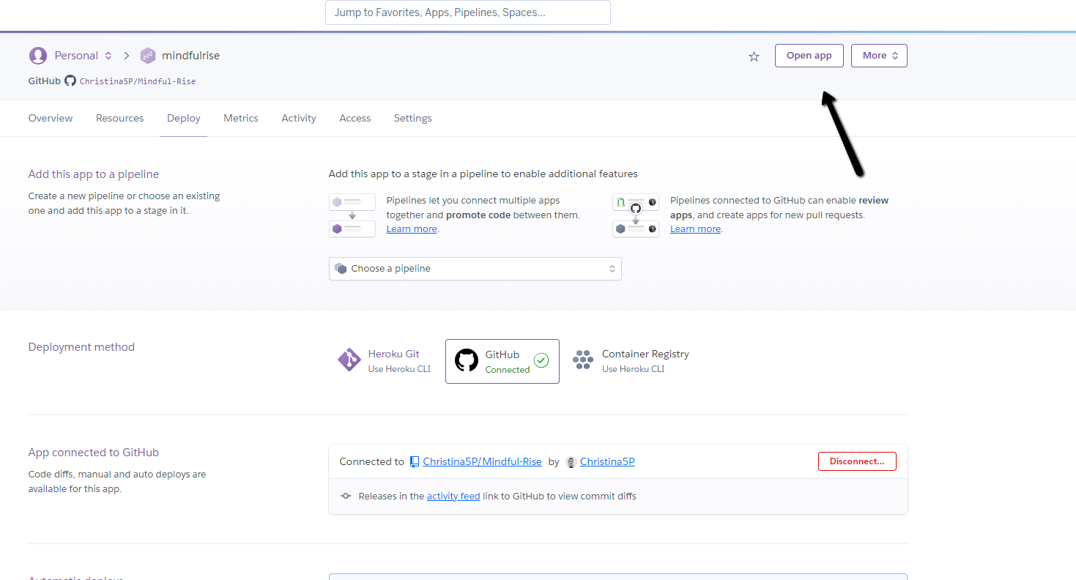The height and width of the screenshot is (580, 1076).
Task: Click the Heroku Git logo icon
Action: [349, 360]
